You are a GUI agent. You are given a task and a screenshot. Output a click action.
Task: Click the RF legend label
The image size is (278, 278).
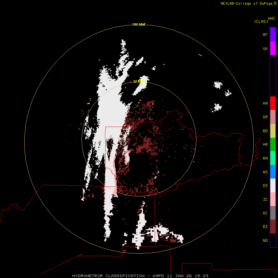click(x=265, y=35)
